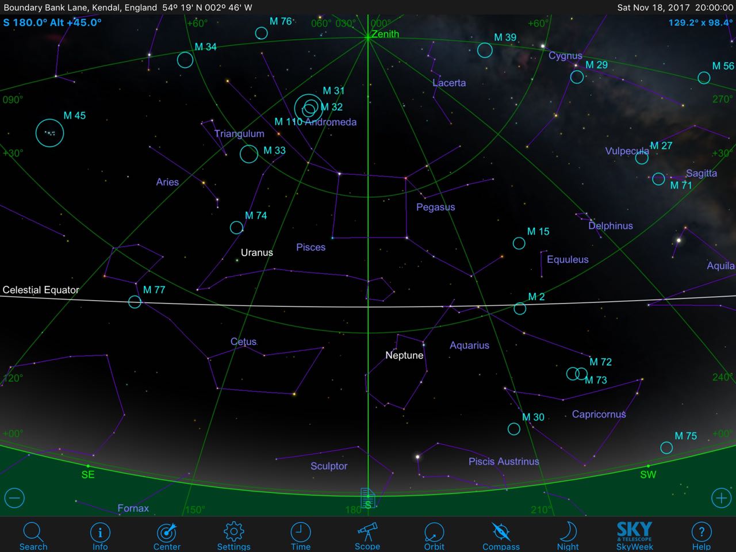Open the Search tool

pyautogui.click(x=33, y=535)
